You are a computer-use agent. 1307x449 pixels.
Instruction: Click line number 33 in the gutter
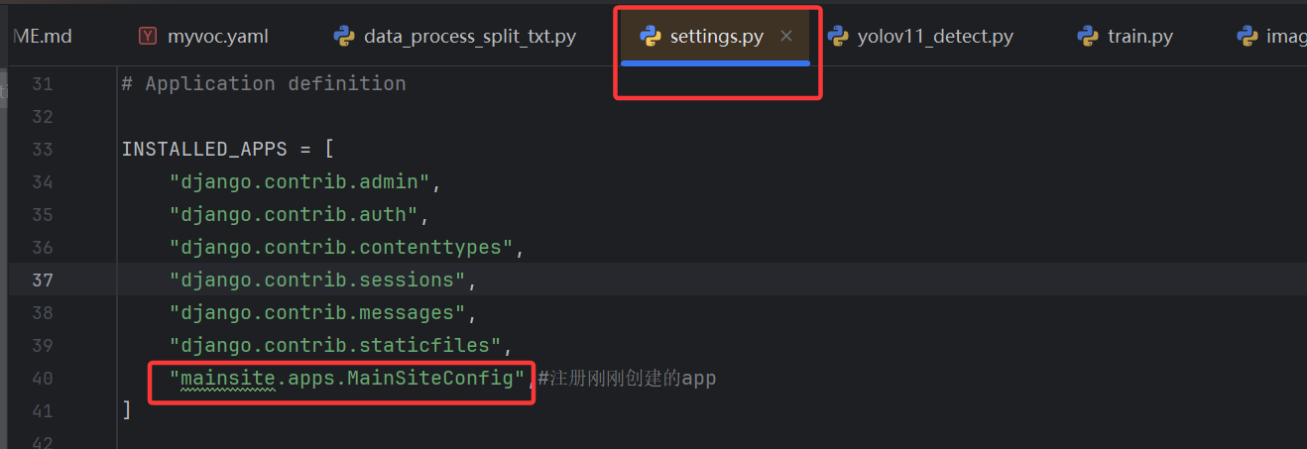[x=43, y=150]
